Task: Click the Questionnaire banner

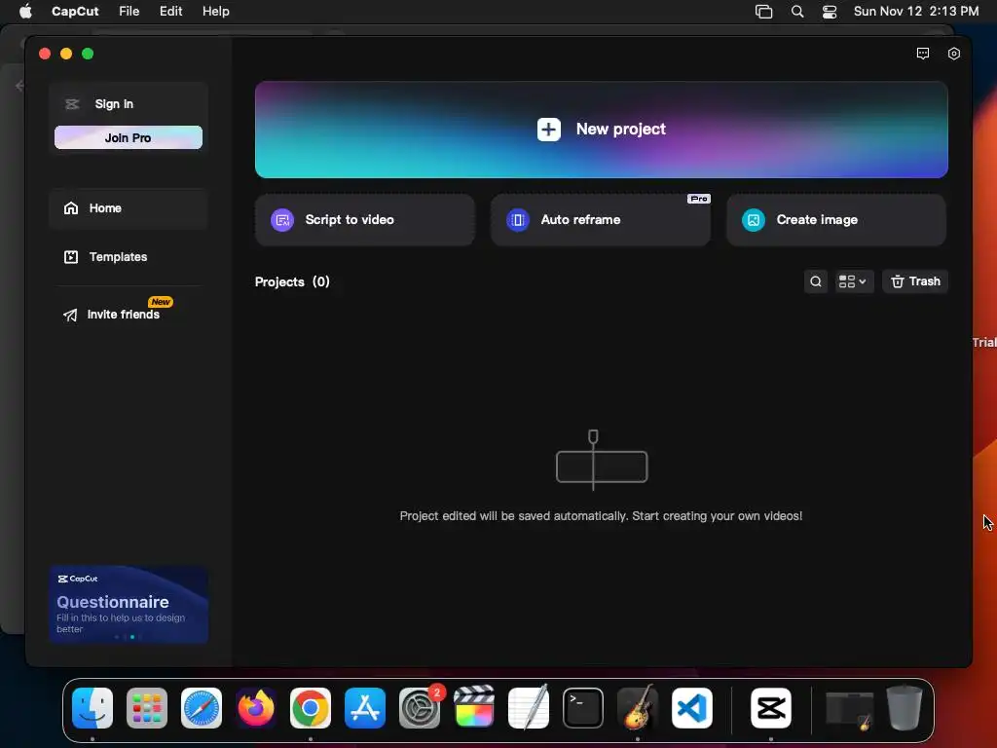Action: pyautogui.click(x=129, y=604)
